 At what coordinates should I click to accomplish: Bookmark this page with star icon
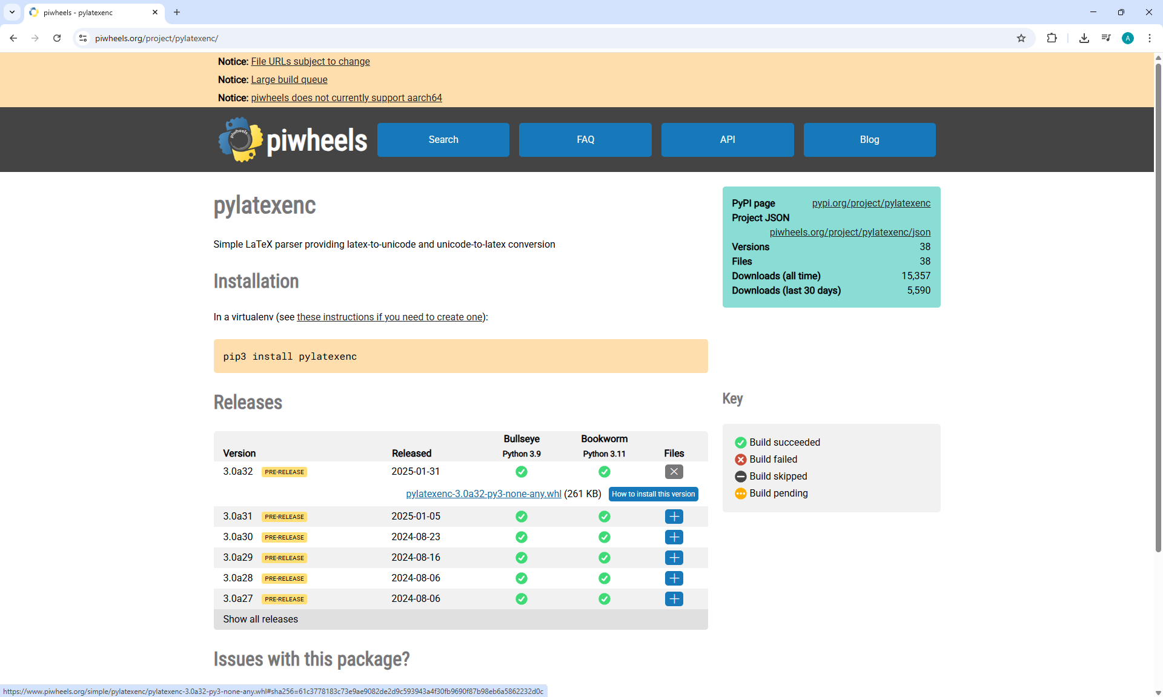point(1021,38)
